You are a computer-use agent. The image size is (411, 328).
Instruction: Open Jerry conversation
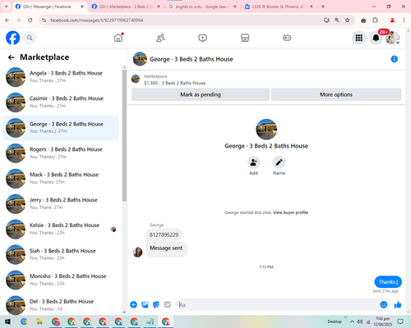point(61,204)
